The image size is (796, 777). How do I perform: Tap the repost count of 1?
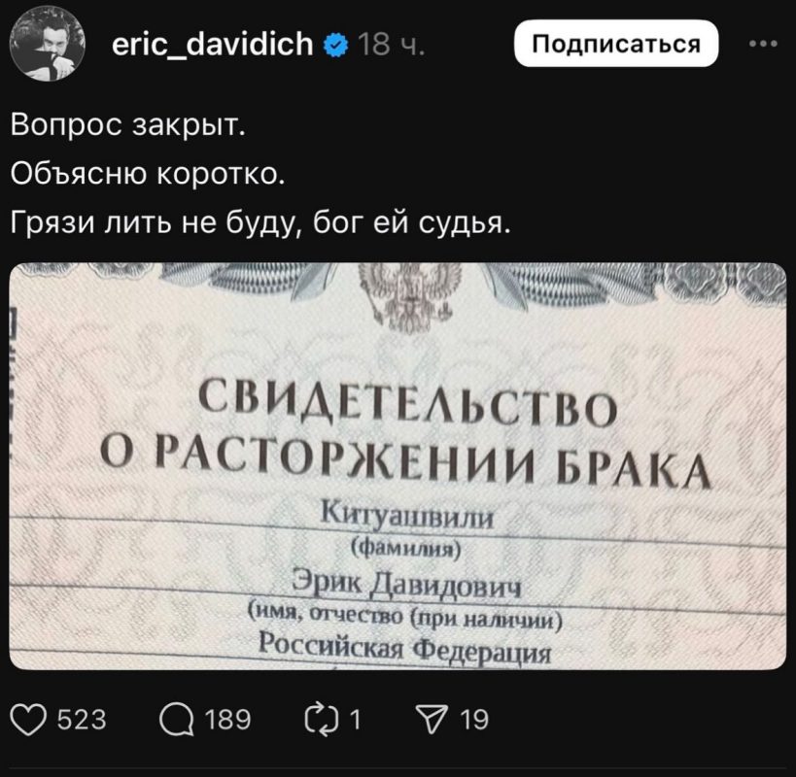356,720
